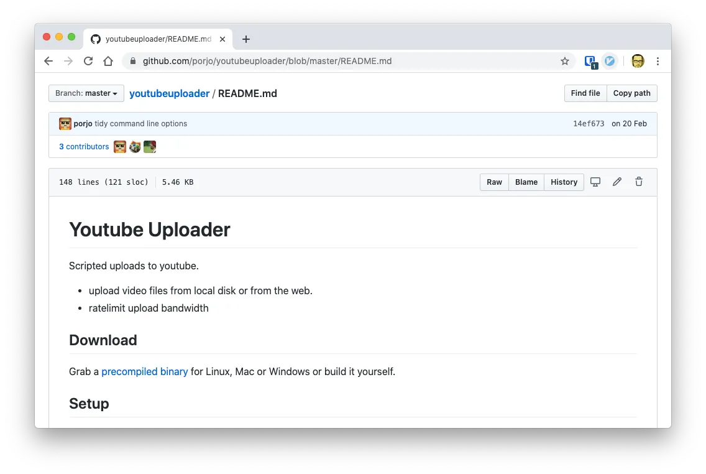The width and height of the screenshot is (706, 474).
Task: Delete this file with the trash icon
Action: 639,182
